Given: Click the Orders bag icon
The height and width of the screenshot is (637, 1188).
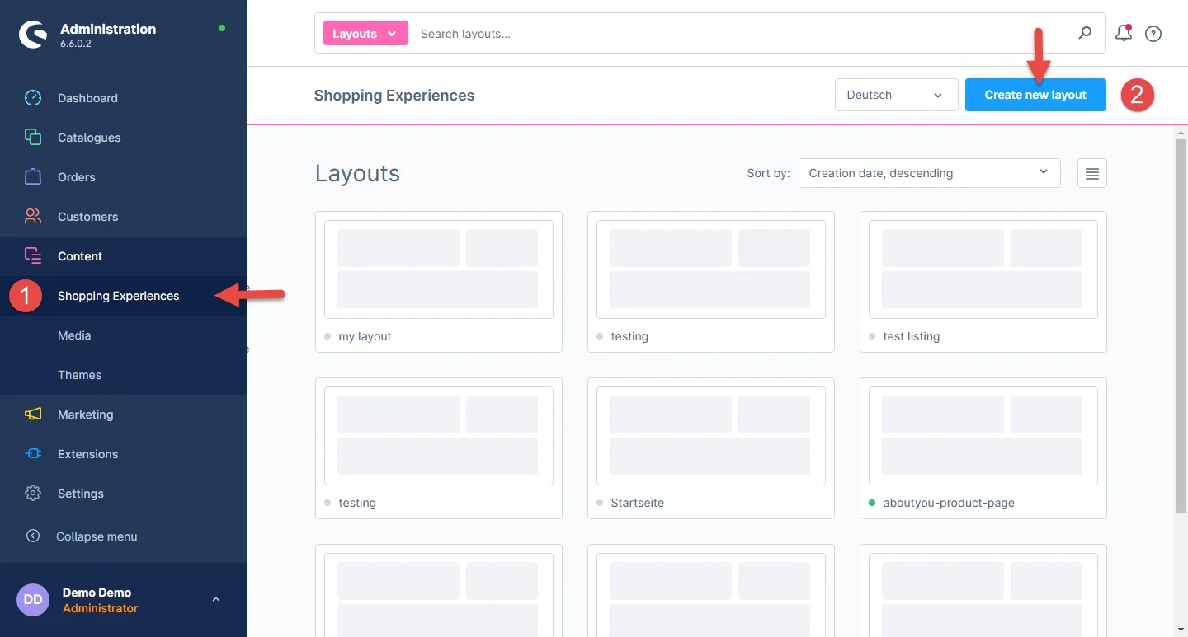Looking at the screenshot, I should coord(33,177).
